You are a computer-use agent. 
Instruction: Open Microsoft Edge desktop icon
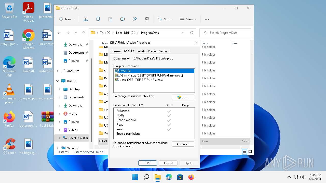9,66
